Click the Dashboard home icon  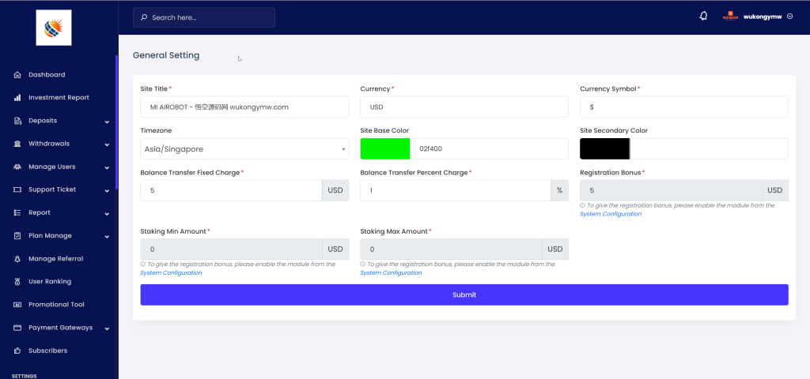coord(17,75)
